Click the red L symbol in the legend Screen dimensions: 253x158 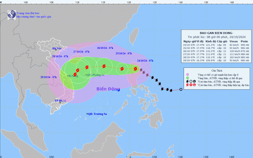coord(194,85)
